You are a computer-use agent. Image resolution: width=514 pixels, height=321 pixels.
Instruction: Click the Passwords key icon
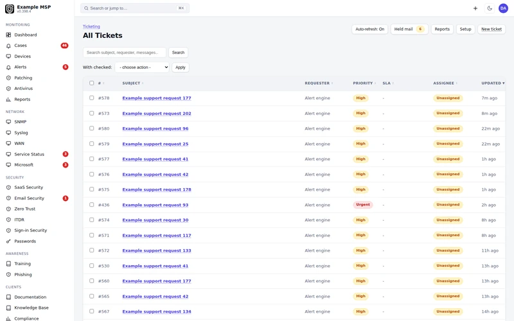[x=8, y=241]
